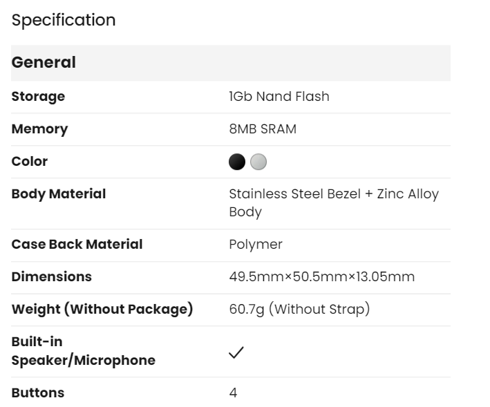The width and height of the screenshot is (490, 407).
Task: Click the Case Back Material label
Action: click(x=77, y=245)
